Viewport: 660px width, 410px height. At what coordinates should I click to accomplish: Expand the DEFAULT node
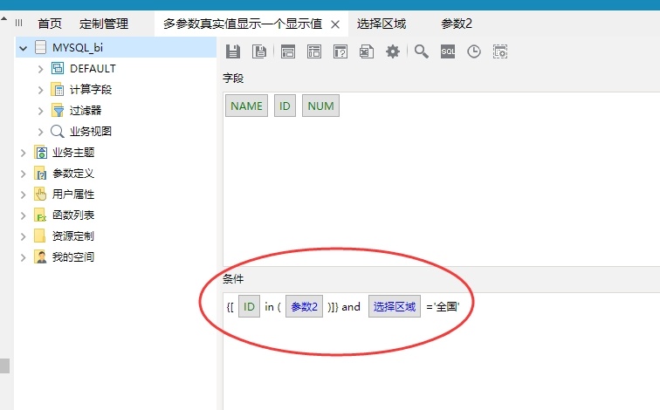coord(40,69)
